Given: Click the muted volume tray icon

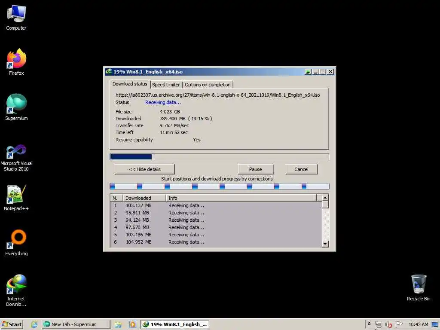Looking at the screenshot, I should coord(388,324).
